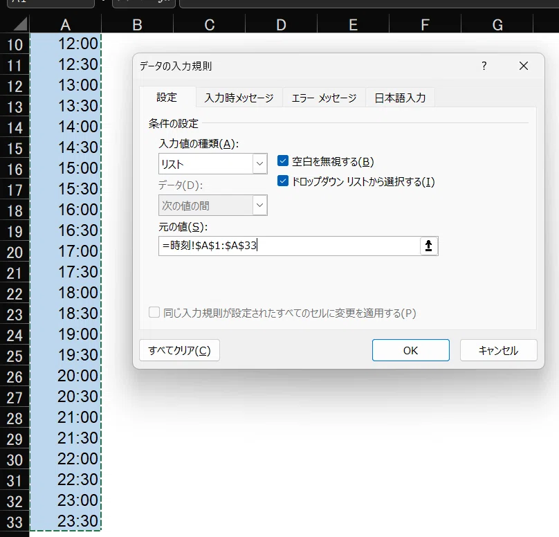Toggle ドロップダウン リストから選択する checkbox
Viewport: 559px width, 537px height.
click(283, 181)
